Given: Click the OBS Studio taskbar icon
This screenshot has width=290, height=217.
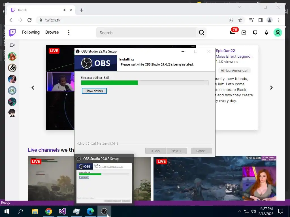Looking at the screenshot, I should pyautogui.click(x=104, y=211).
